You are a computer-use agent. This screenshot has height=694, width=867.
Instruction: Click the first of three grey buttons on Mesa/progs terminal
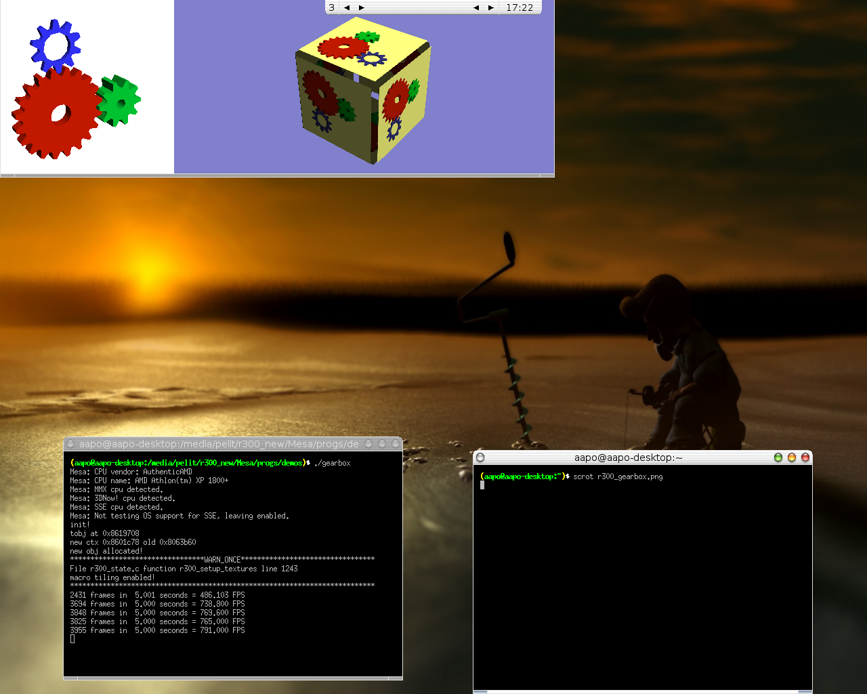pyautogui.click(x=368, y=444)
